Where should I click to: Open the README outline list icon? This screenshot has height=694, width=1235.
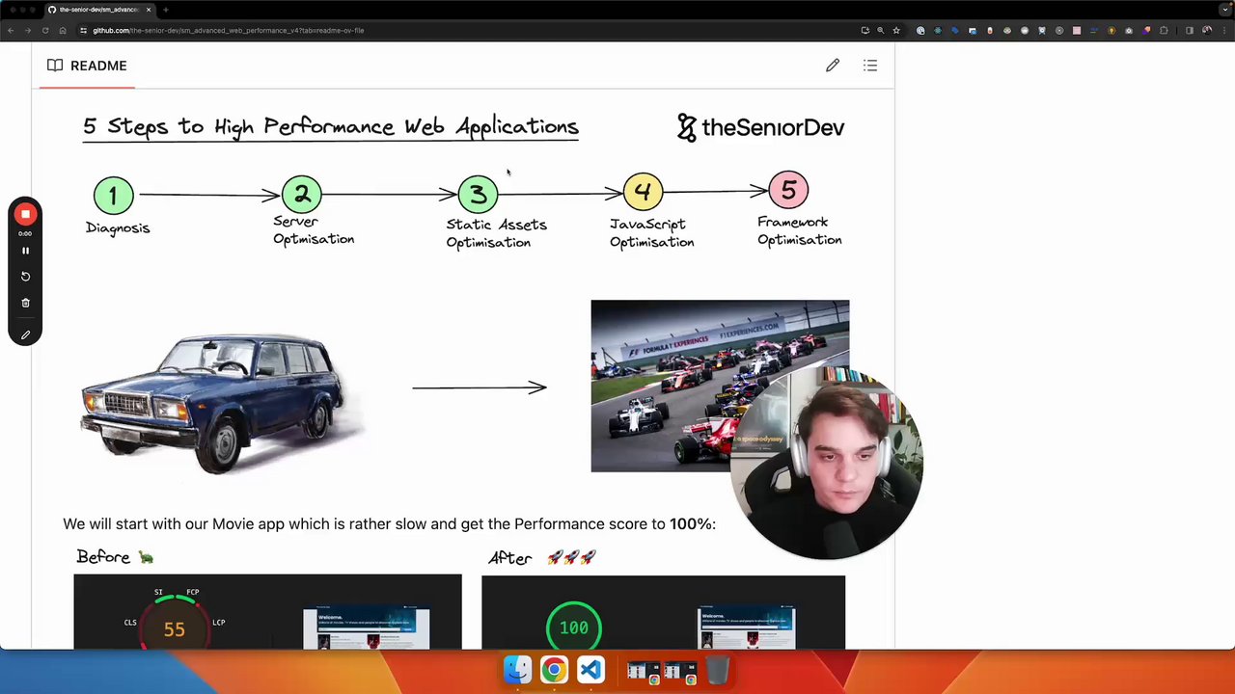(870, 66)
